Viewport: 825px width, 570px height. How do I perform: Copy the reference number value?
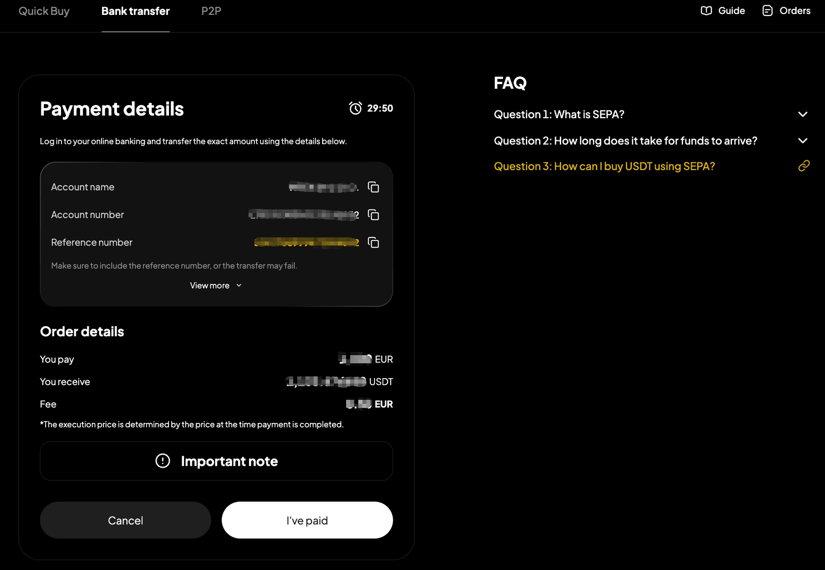tap(373, 242)
